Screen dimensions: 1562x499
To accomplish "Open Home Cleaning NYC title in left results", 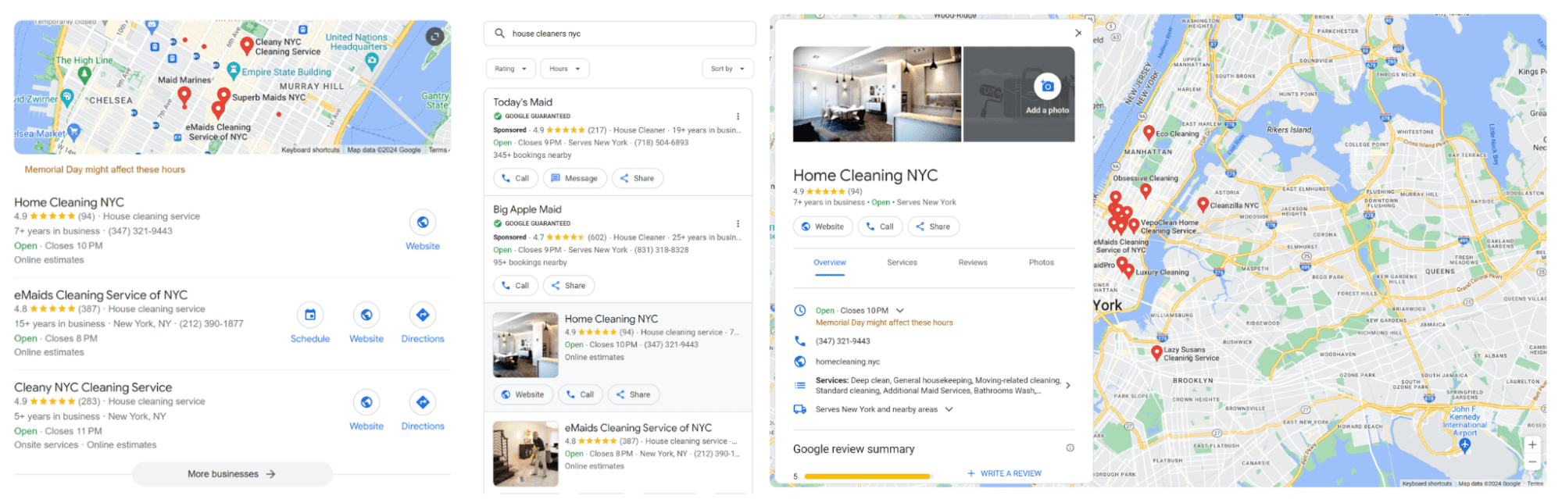I will coord(69,202).
